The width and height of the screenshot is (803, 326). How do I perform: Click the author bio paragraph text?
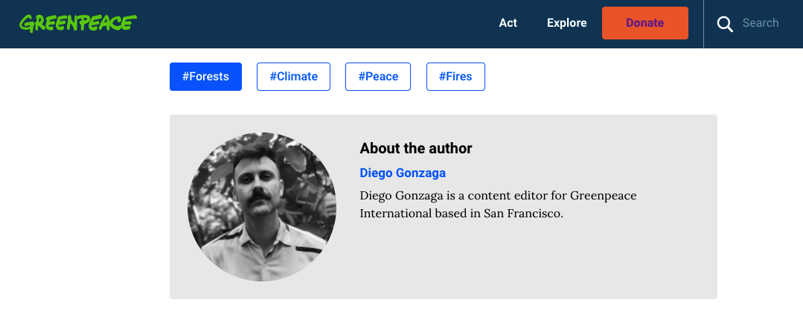click(x=498, y=205)
